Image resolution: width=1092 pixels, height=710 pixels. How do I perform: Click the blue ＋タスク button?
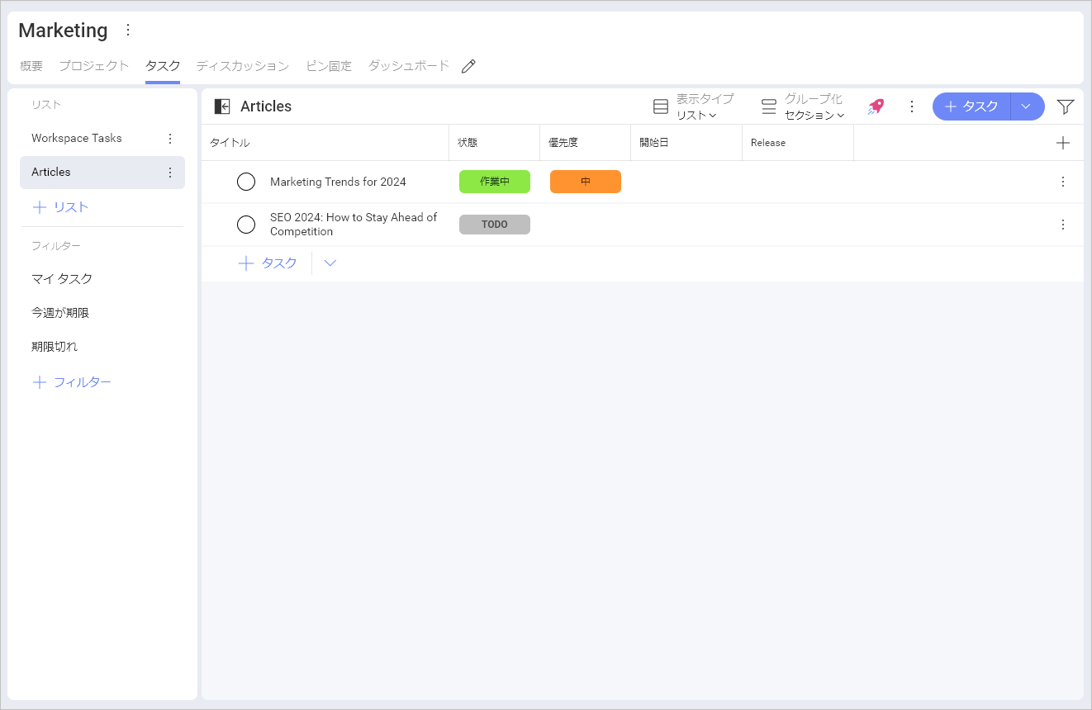971,106
